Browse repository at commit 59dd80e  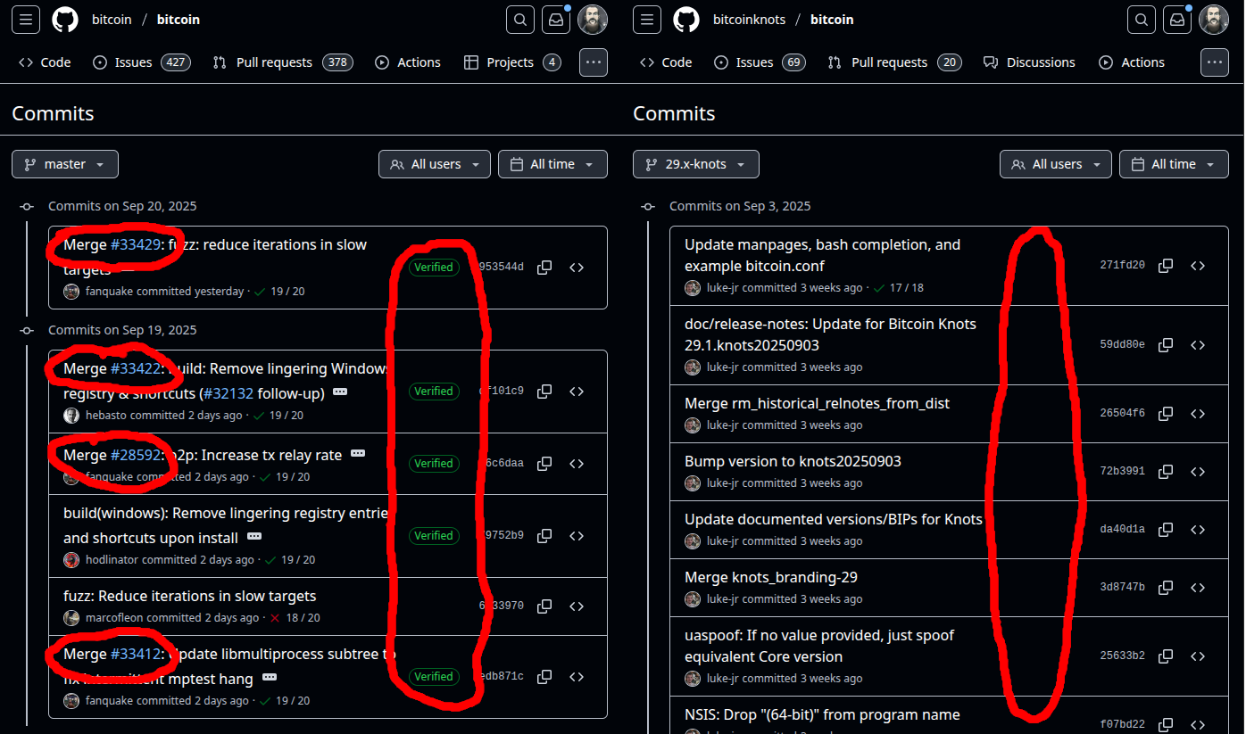tap(1198, 345)
